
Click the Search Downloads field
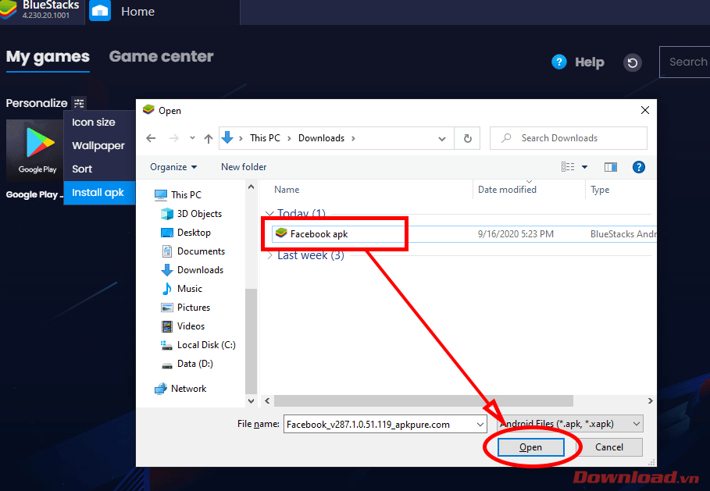576,138
